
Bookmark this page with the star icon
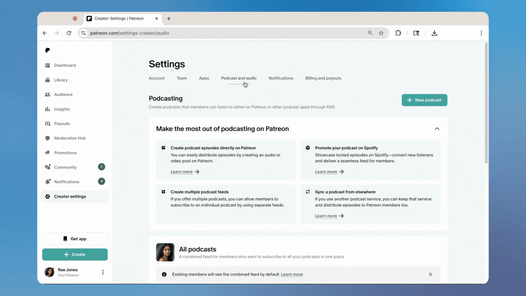pos(381,33)
